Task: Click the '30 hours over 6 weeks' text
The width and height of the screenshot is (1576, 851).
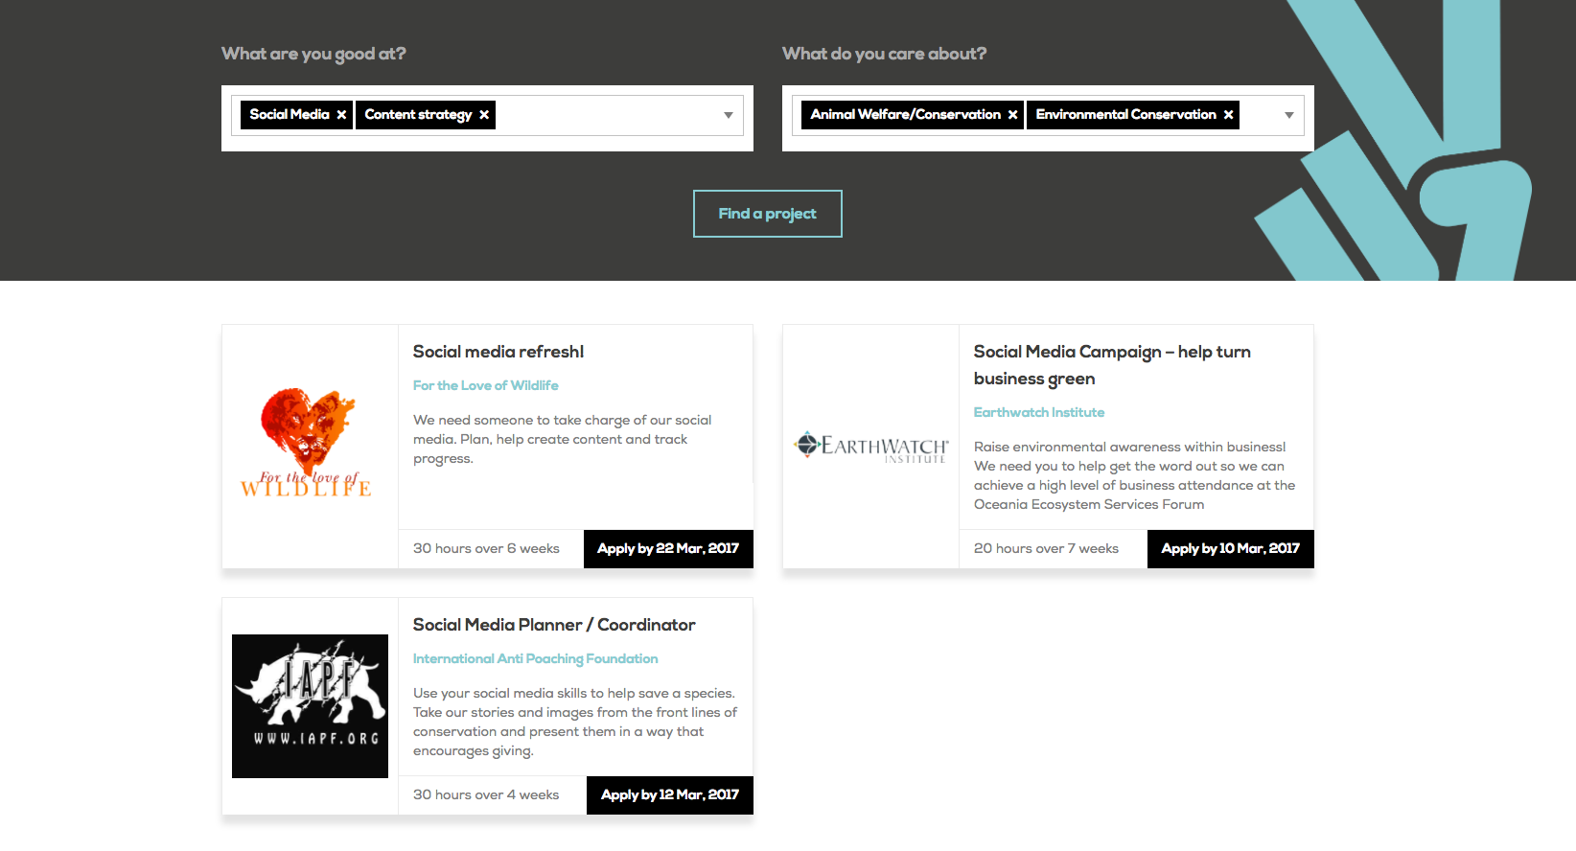Action: (486, 549)
